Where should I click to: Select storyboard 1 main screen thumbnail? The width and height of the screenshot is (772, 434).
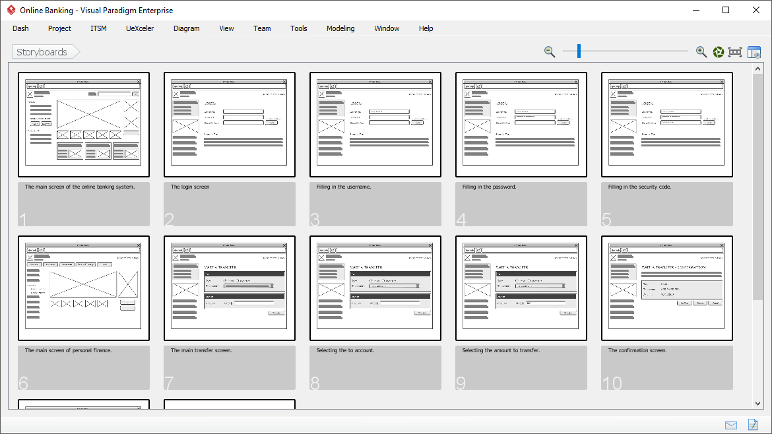[x=84, y=125]
